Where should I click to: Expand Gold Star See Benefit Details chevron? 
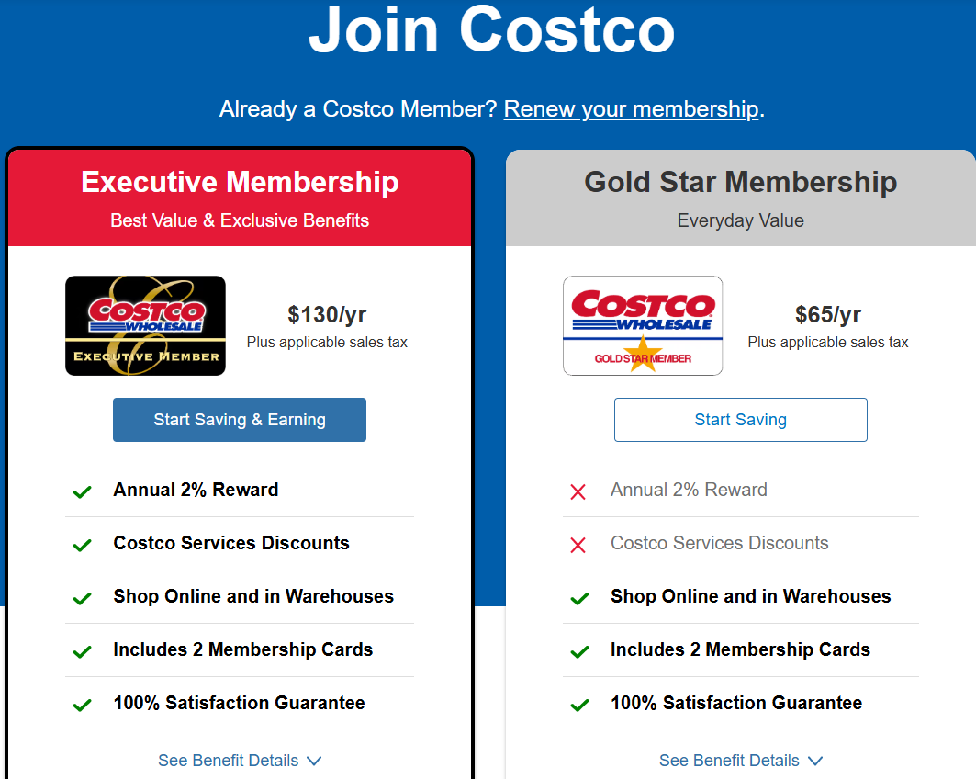click(815, 761)
